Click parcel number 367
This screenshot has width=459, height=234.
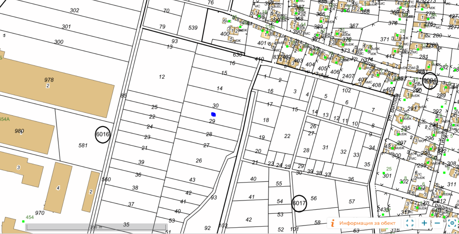[354, 26]
